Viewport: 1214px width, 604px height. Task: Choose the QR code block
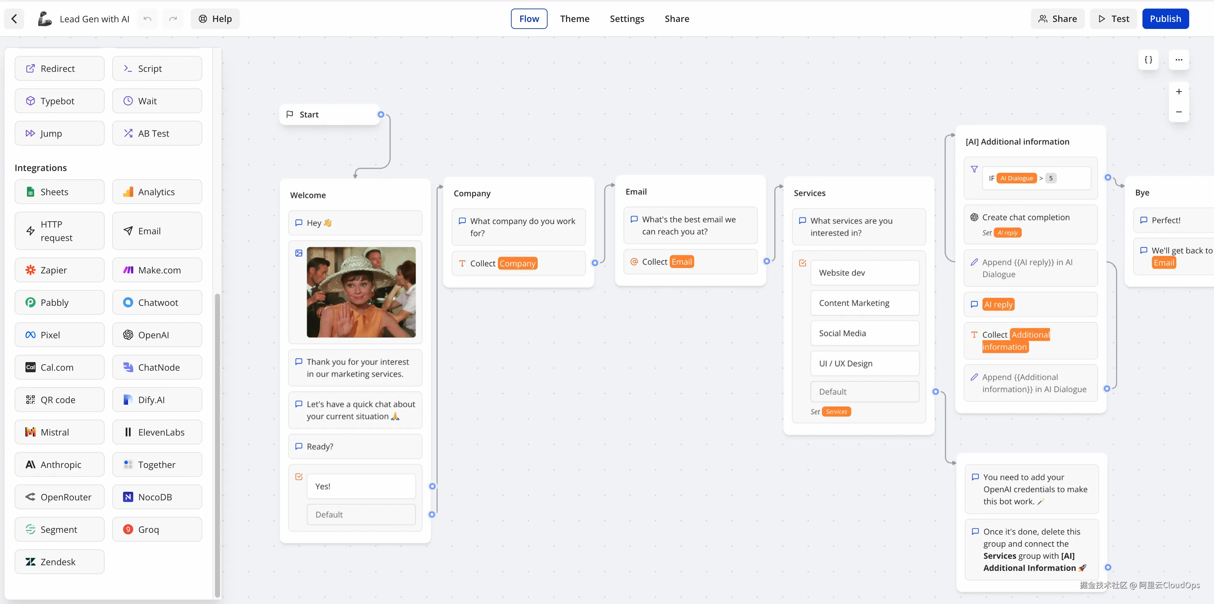pyautogui.click(x=59, y=400)
